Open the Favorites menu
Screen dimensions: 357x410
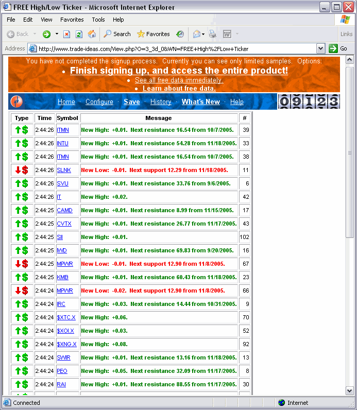click(72, 20)
